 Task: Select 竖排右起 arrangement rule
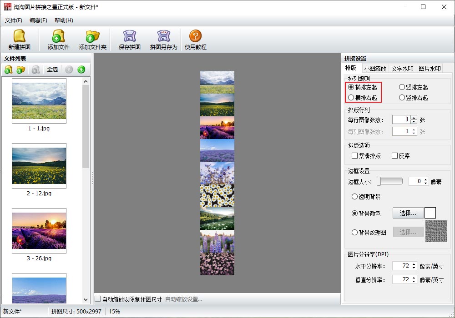(413, 98)
